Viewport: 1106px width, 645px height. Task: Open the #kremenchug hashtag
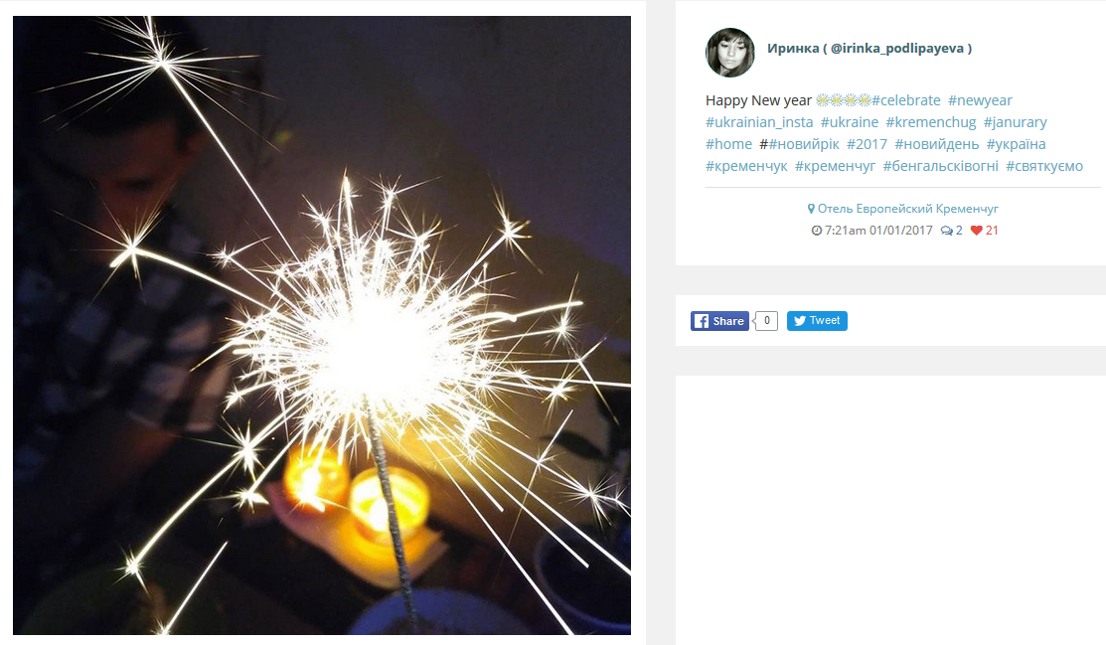tap(931, 122)
